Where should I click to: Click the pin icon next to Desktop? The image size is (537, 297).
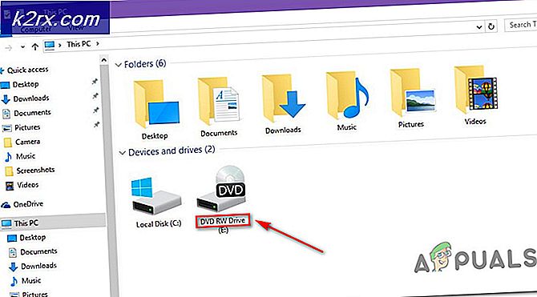pyautogui.click(x=95, y=82)
